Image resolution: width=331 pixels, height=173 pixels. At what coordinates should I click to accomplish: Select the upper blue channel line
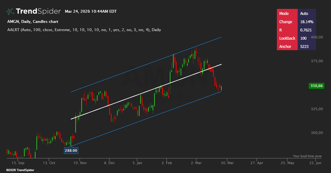click(146, 65)
